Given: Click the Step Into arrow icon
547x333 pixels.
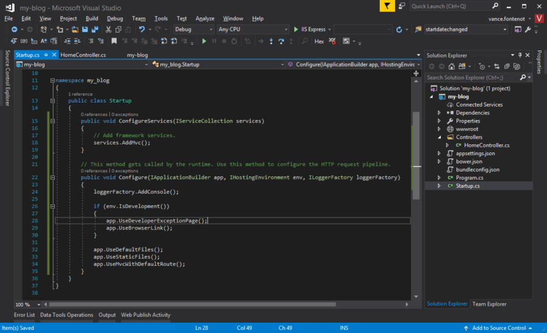Looking at the screenshot, I should pos(271,41).
